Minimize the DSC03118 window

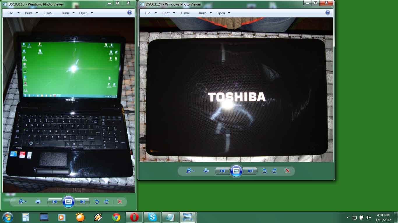[x=110, y=3]
